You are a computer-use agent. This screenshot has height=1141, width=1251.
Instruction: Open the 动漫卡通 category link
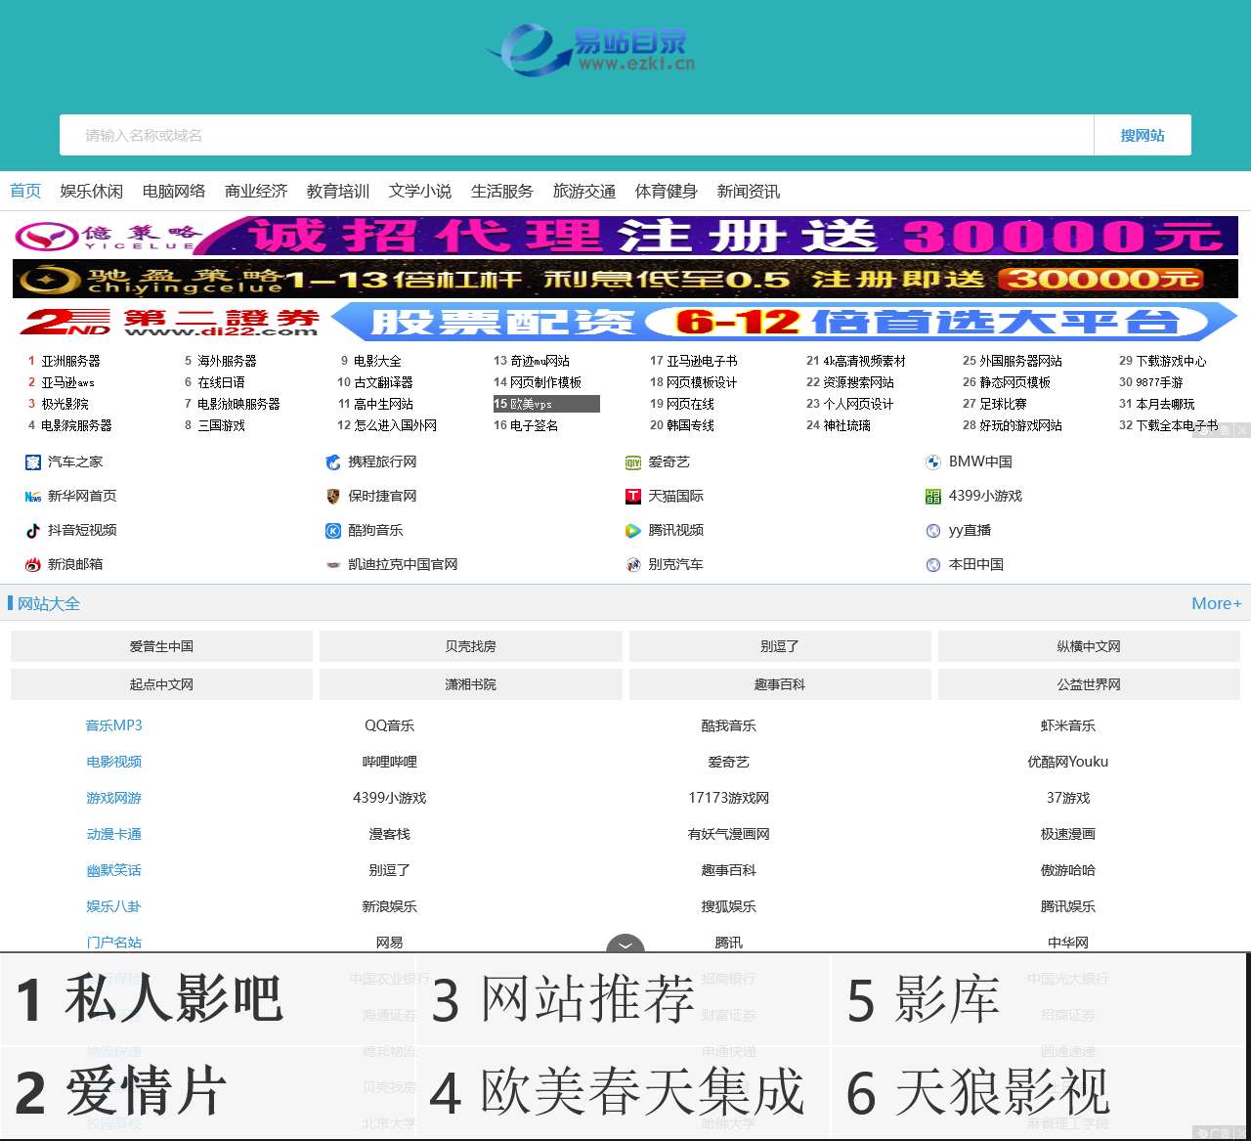point(114,834)
